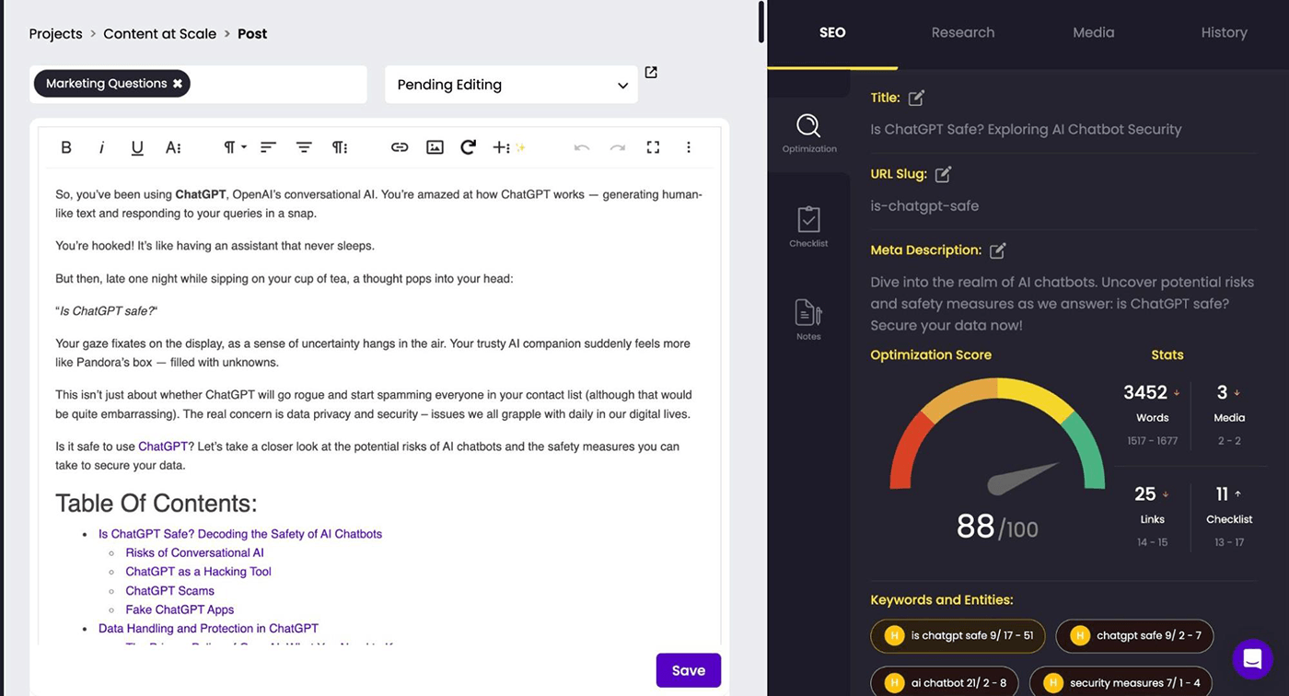Jump to 'ChatGPT Scams' section
1289x696 pixels.
tap(170, 591)
